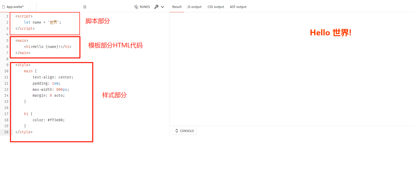Click the file icon beside App.svelte
Image resolution: width=415 pixels, height=192 pixels.
(4, 7)
